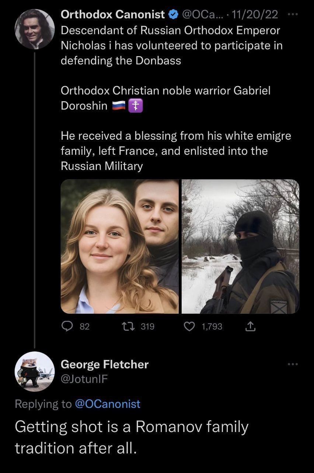
Task: Tap the share upload icon
Action: pyautogui.click(x=250, y=326)
